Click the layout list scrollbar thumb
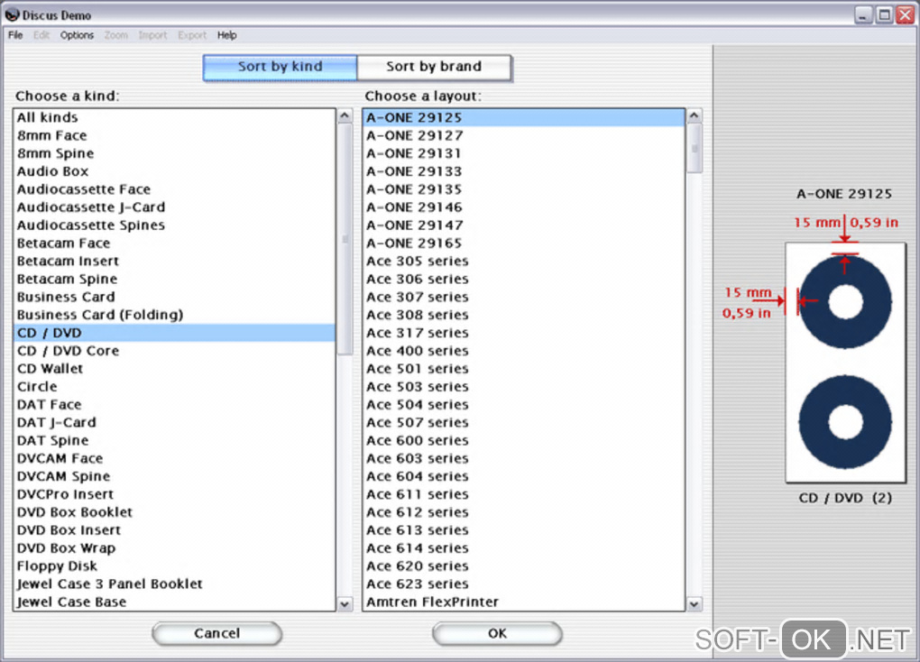 [x=695, y=149]
